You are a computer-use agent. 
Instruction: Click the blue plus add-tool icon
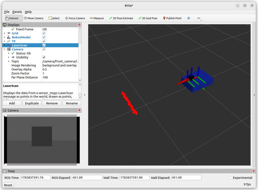[x=188, y=18]
